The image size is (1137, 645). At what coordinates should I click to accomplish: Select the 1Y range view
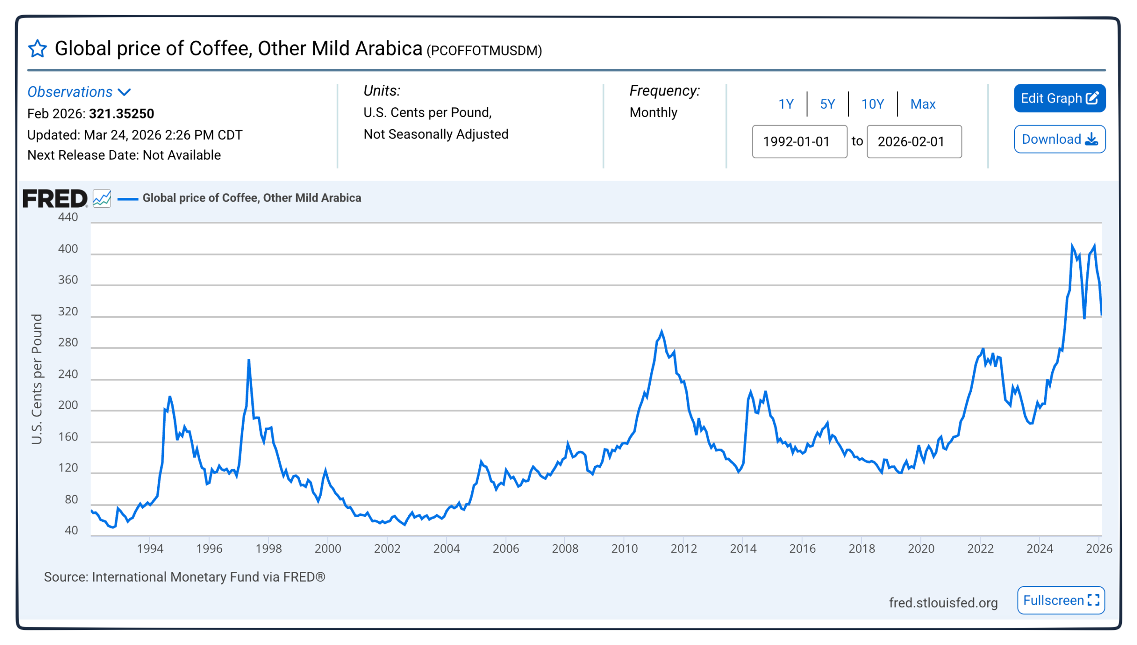coord(786,104)
